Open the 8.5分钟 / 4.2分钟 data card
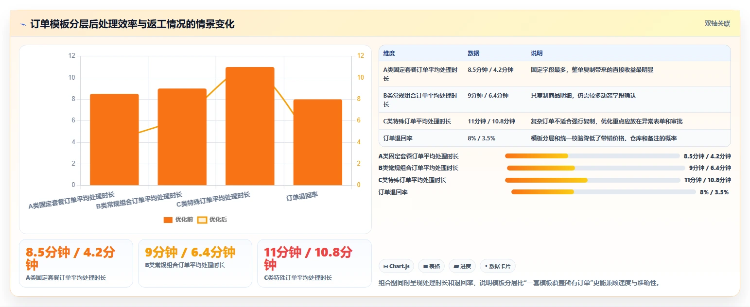Screen dimensions: 750x307 [76, 263]
